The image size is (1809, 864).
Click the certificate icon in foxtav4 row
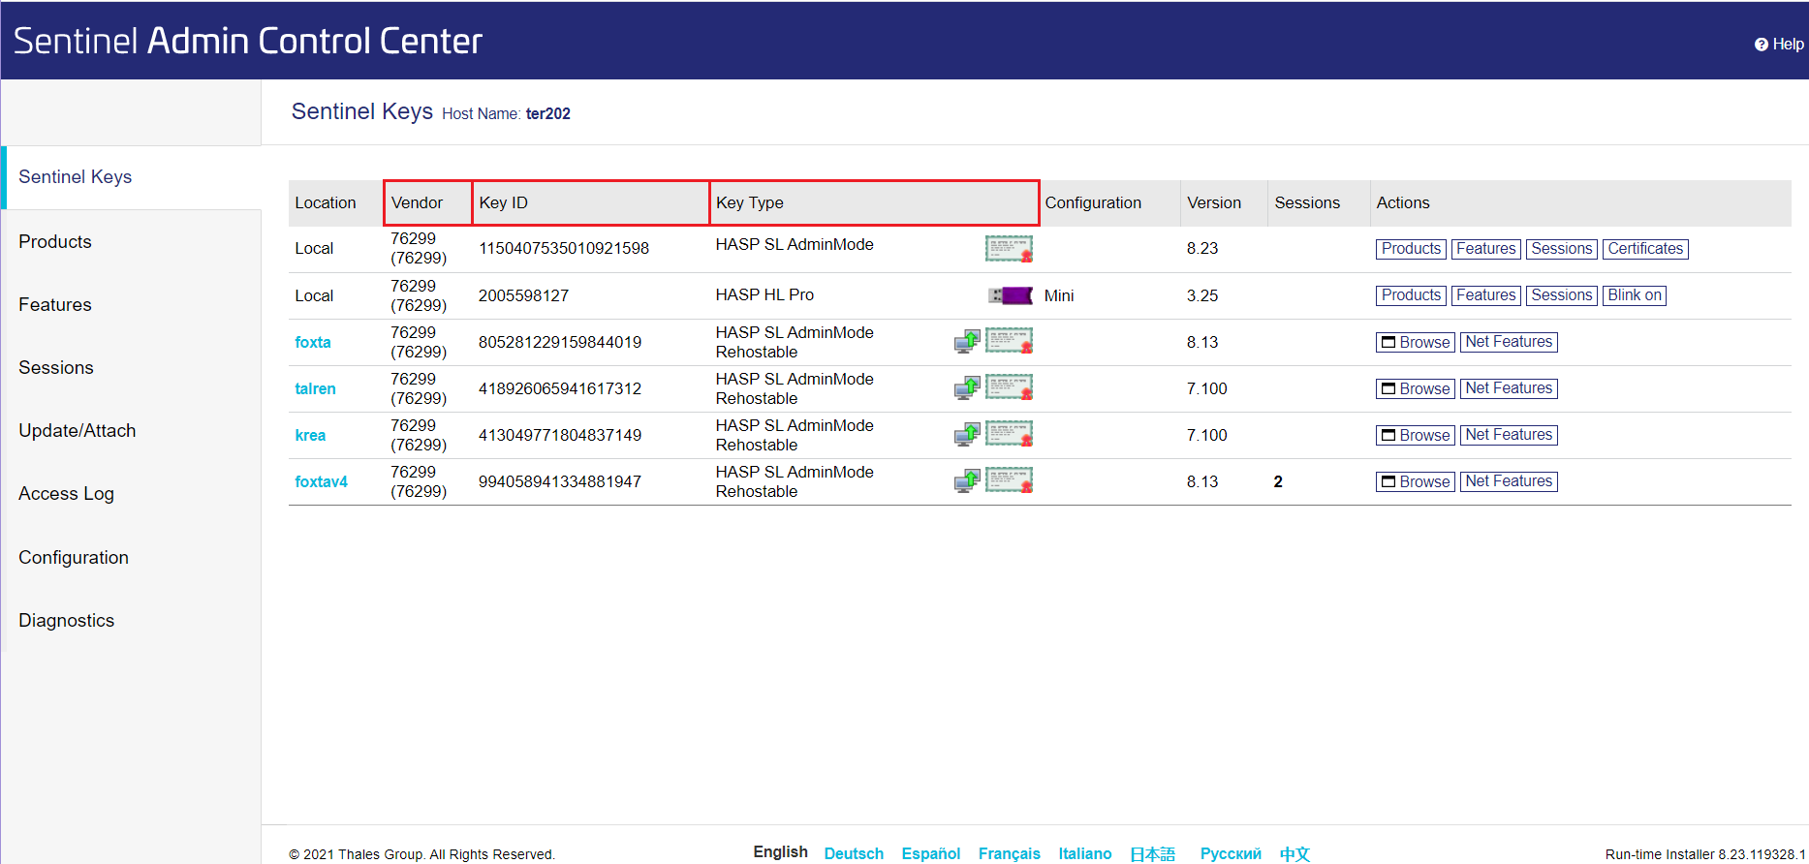(x=1009, y=480)
